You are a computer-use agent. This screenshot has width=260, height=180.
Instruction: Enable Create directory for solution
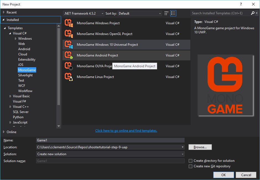[191, 161]
